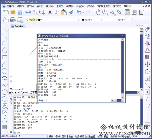This screenshot has height=139, width=152.
Task: Toggle 对象追踪 object tracking in status bar
Action: pyautogui.click(x=91, y=137)
